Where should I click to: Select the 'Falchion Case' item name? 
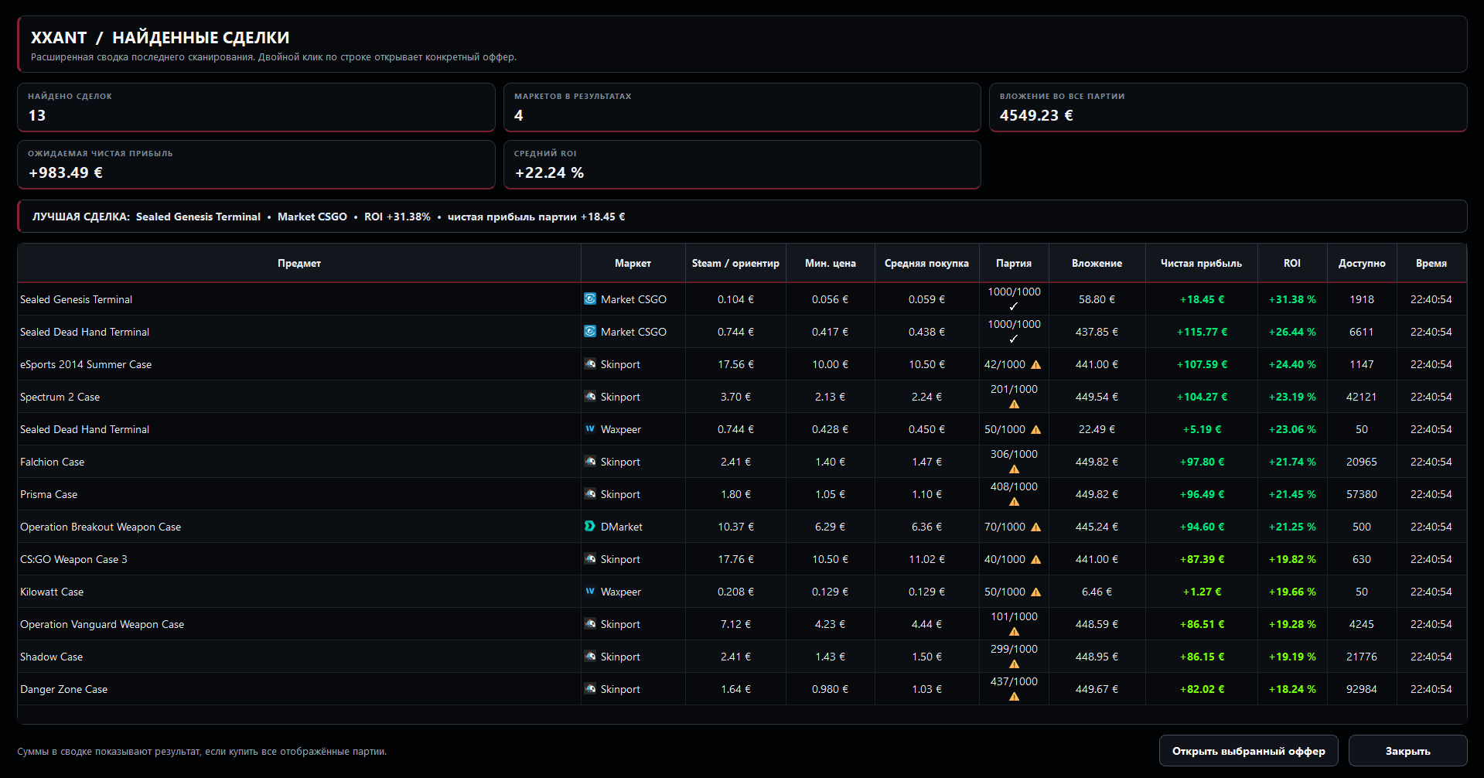pyautogui.click(x=52, y=462)
